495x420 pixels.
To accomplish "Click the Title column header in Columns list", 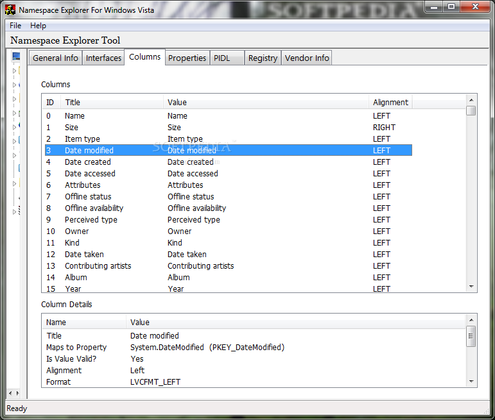I will pos(112,102).
